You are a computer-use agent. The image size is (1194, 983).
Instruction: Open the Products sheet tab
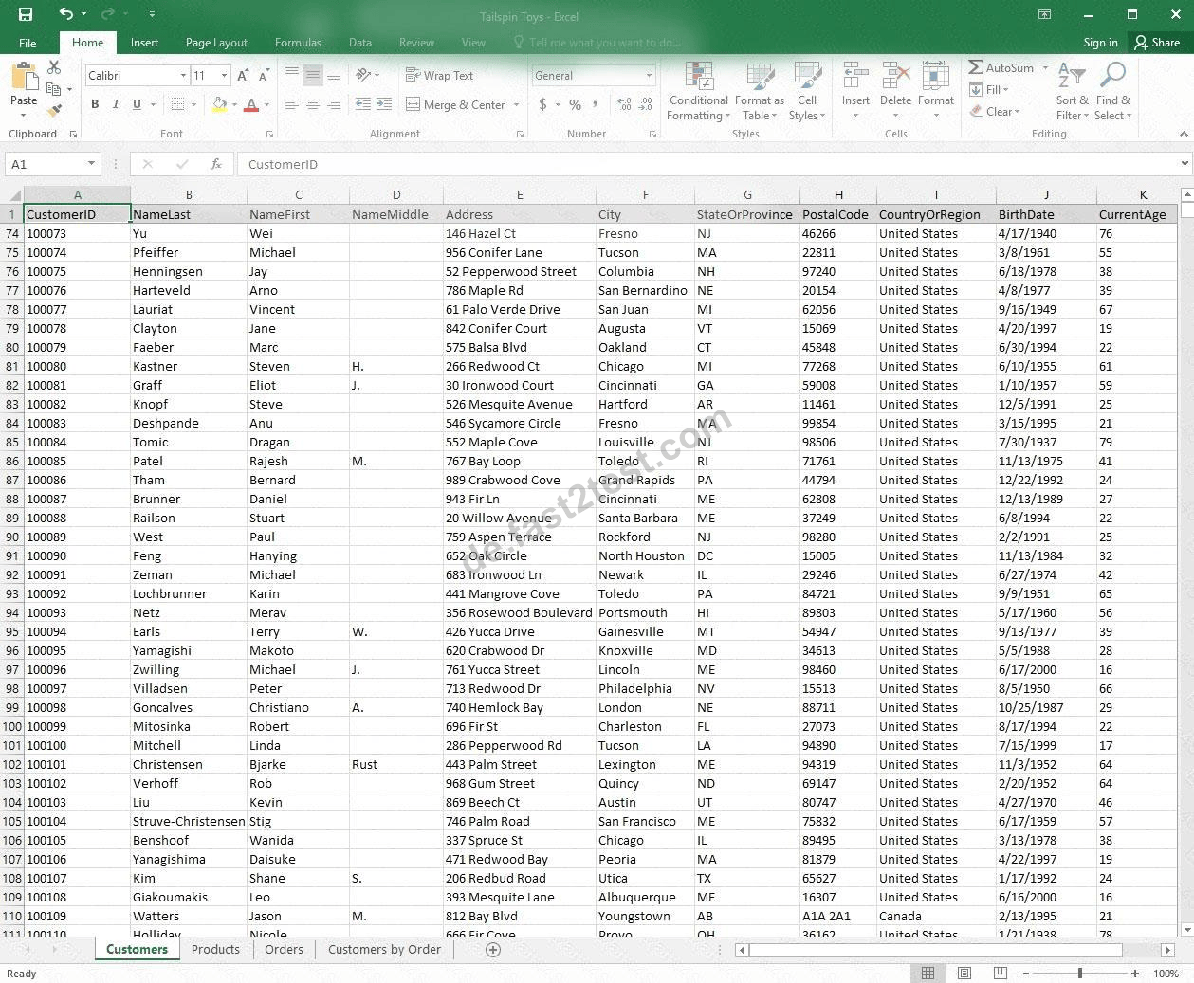pyautogui.click(x=215, y=949)
